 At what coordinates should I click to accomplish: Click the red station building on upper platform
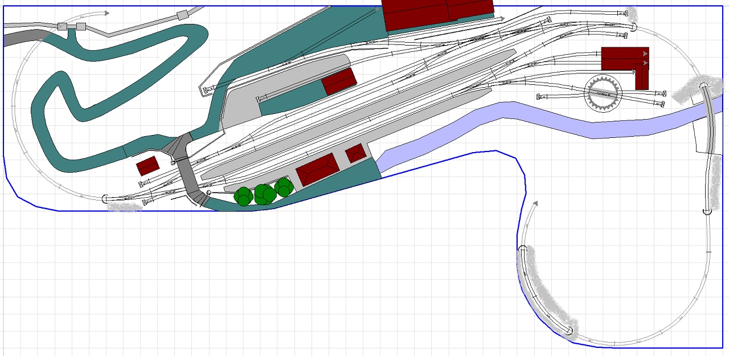click(x=339, y=81)
